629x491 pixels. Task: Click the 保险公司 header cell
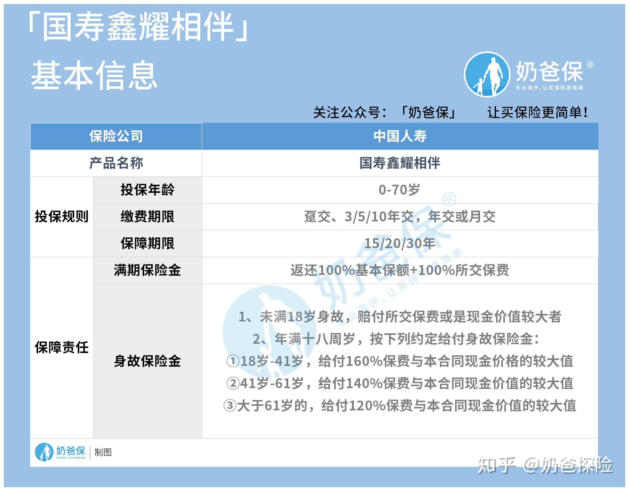click(x=116, y=136)
